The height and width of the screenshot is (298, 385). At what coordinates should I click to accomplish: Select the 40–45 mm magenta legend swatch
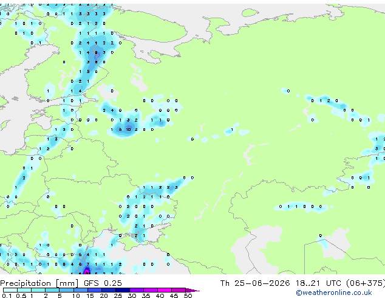click(165, 290)
